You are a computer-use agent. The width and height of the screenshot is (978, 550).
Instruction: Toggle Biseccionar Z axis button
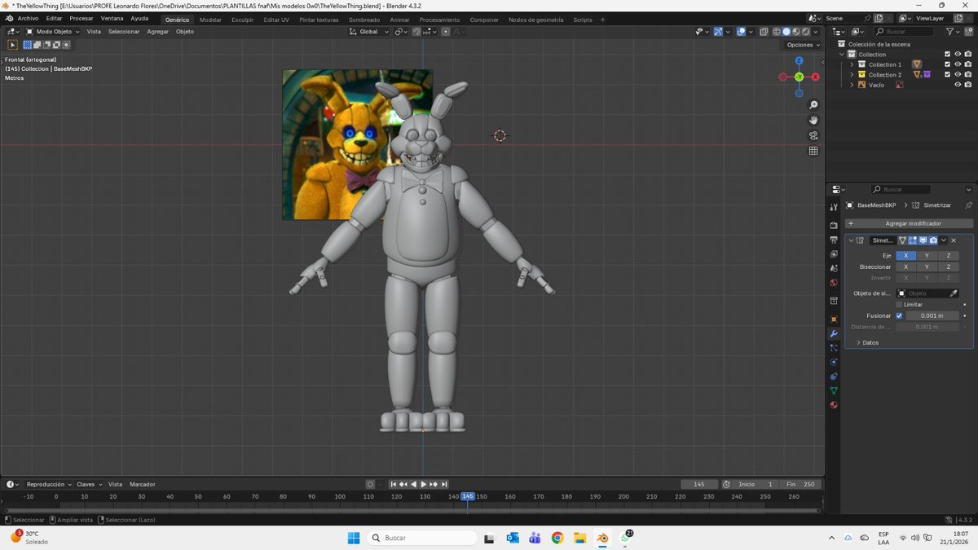(948, 266)
